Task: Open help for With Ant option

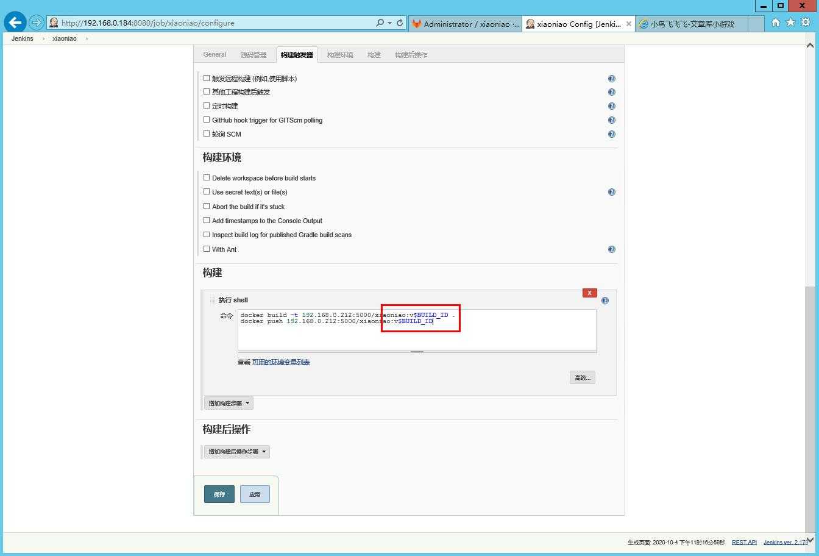Action: pos(612,249)
